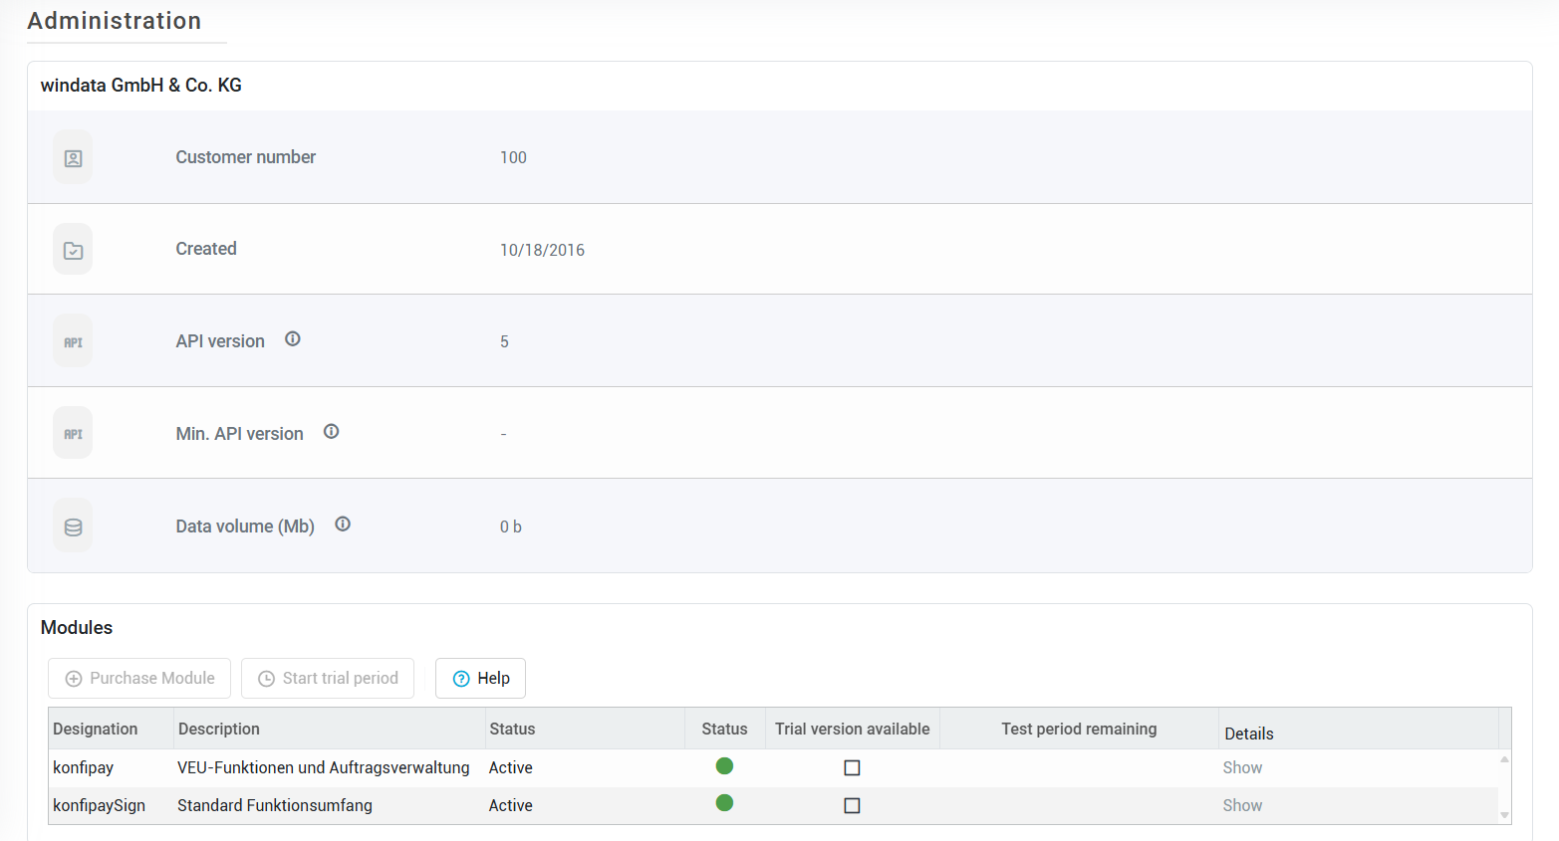Toggle trial version checkbox for konfipay
1559x841 pixels.
(852, 767)
